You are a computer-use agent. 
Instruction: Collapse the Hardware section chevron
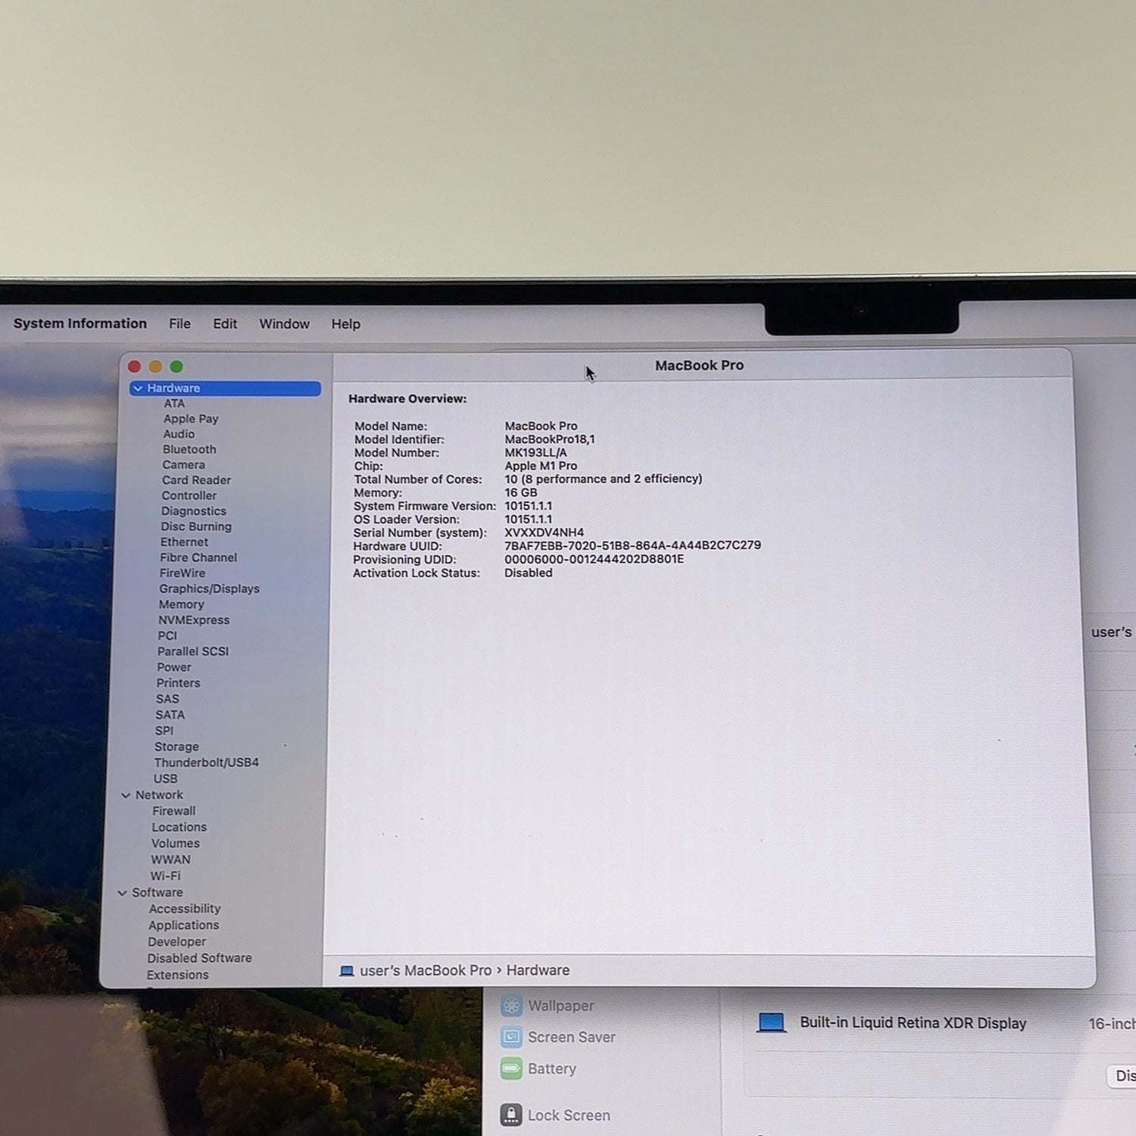(x=138, y=389)
